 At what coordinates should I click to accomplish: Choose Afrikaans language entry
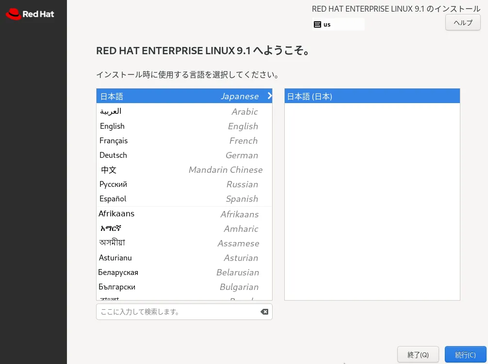tap(184, 214)
